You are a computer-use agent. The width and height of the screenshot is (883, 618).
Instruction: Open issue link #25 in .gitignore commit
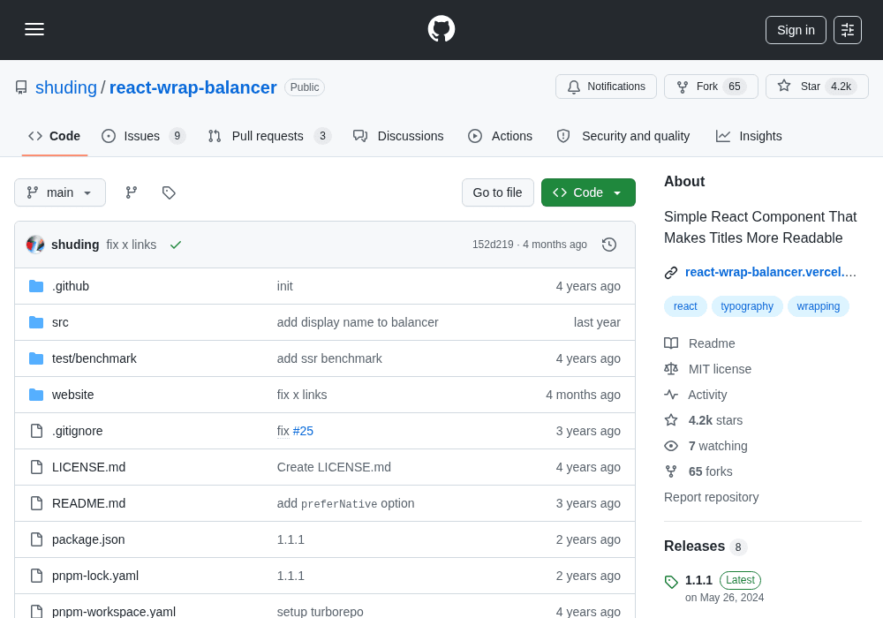[303, 431]
